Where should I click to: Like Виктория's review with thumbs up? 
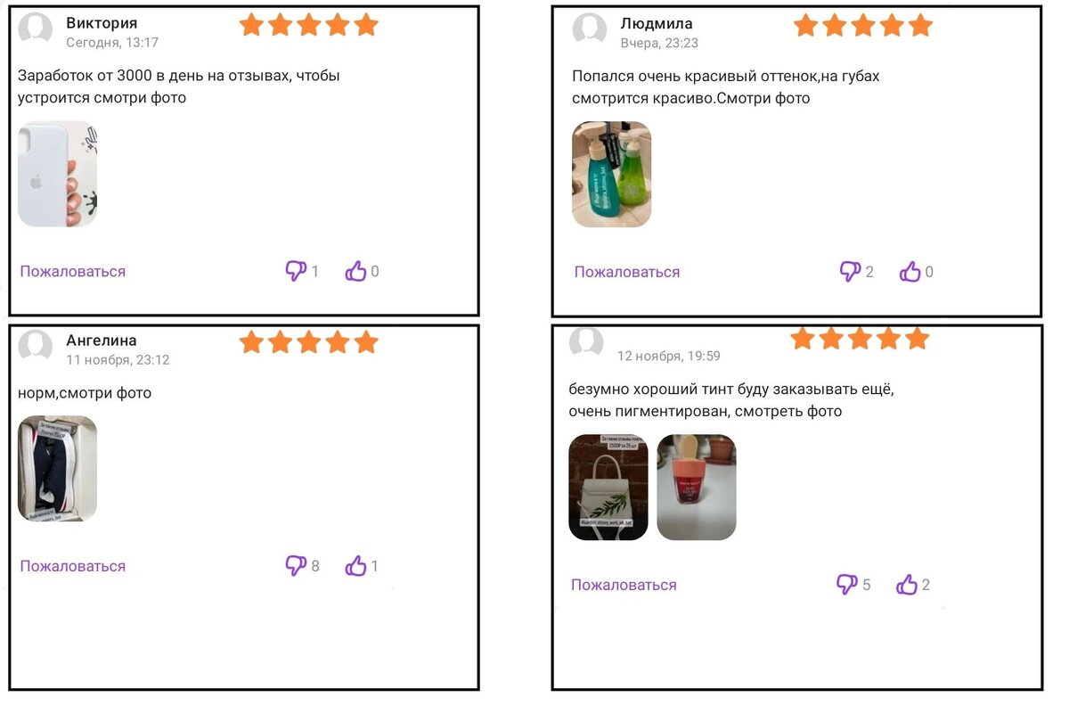[x=356, y=271]
